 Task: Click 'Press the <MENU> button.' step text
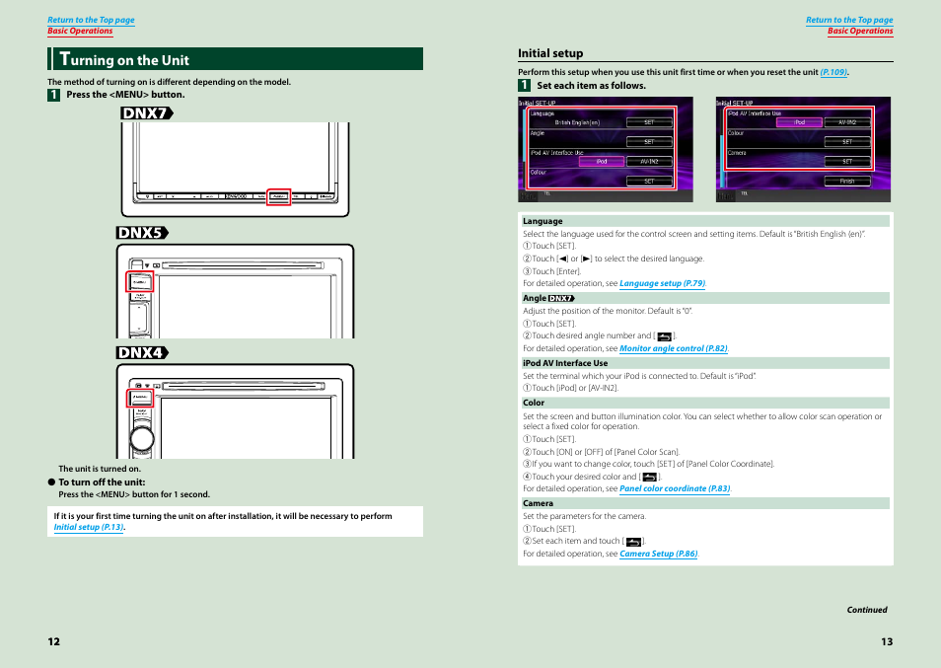(x=125, y=94)
